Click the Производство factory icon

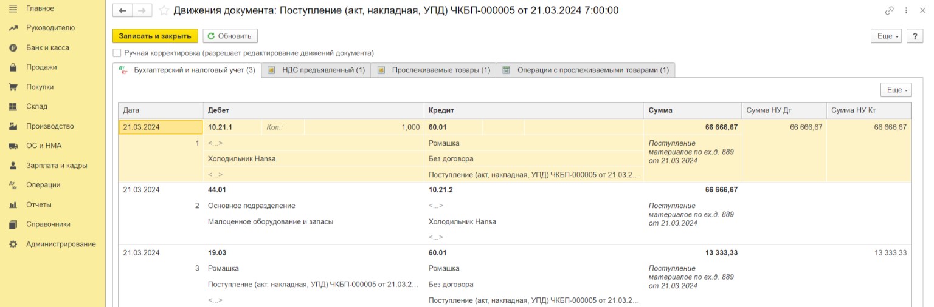[13, 126]
